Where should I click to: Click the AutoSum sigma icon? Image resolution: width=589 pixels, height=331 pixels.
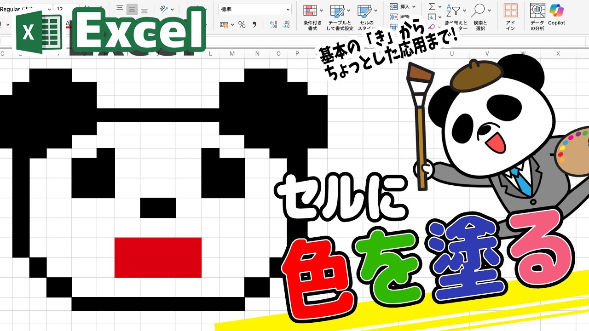[432, 6]
